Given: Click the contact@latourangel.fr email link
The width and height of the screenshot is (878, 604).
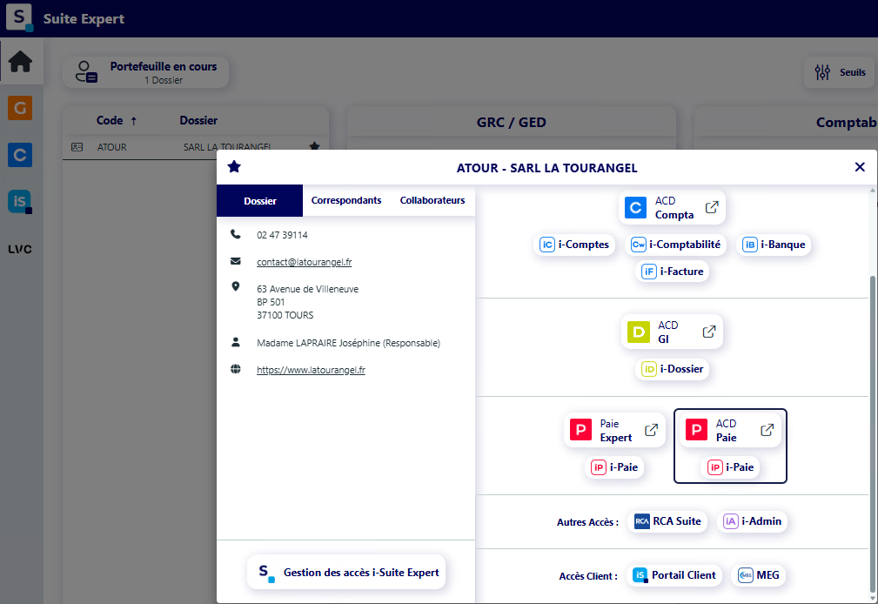Looking at the screenshot, I should [304, 262].
